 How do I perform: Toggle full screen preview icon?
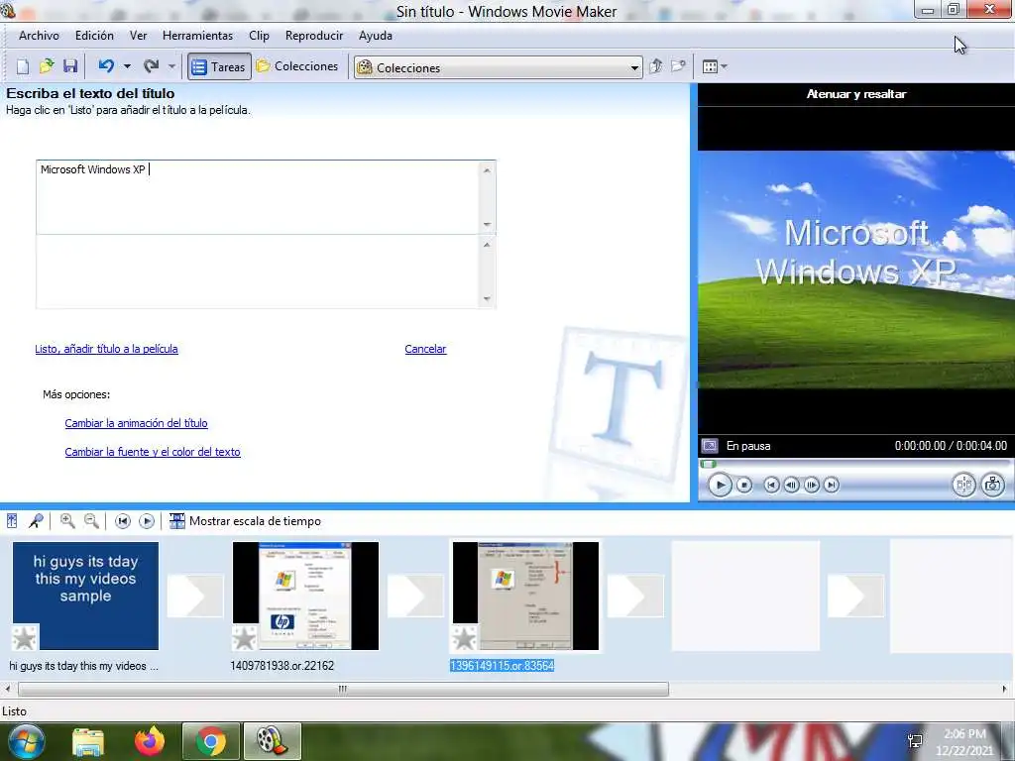click(710, 446)
